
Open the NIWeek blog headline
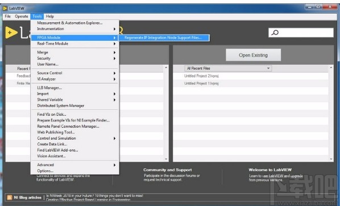point(94,196)
